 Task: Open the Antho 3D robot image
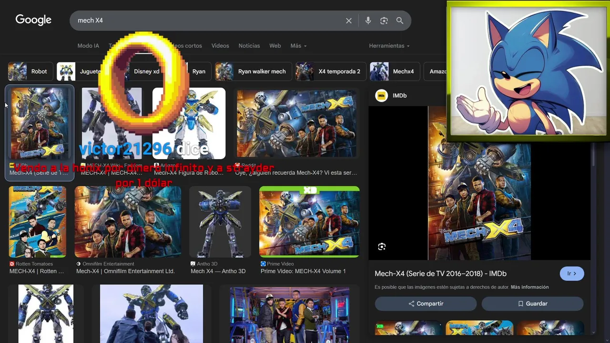(220, 222)
